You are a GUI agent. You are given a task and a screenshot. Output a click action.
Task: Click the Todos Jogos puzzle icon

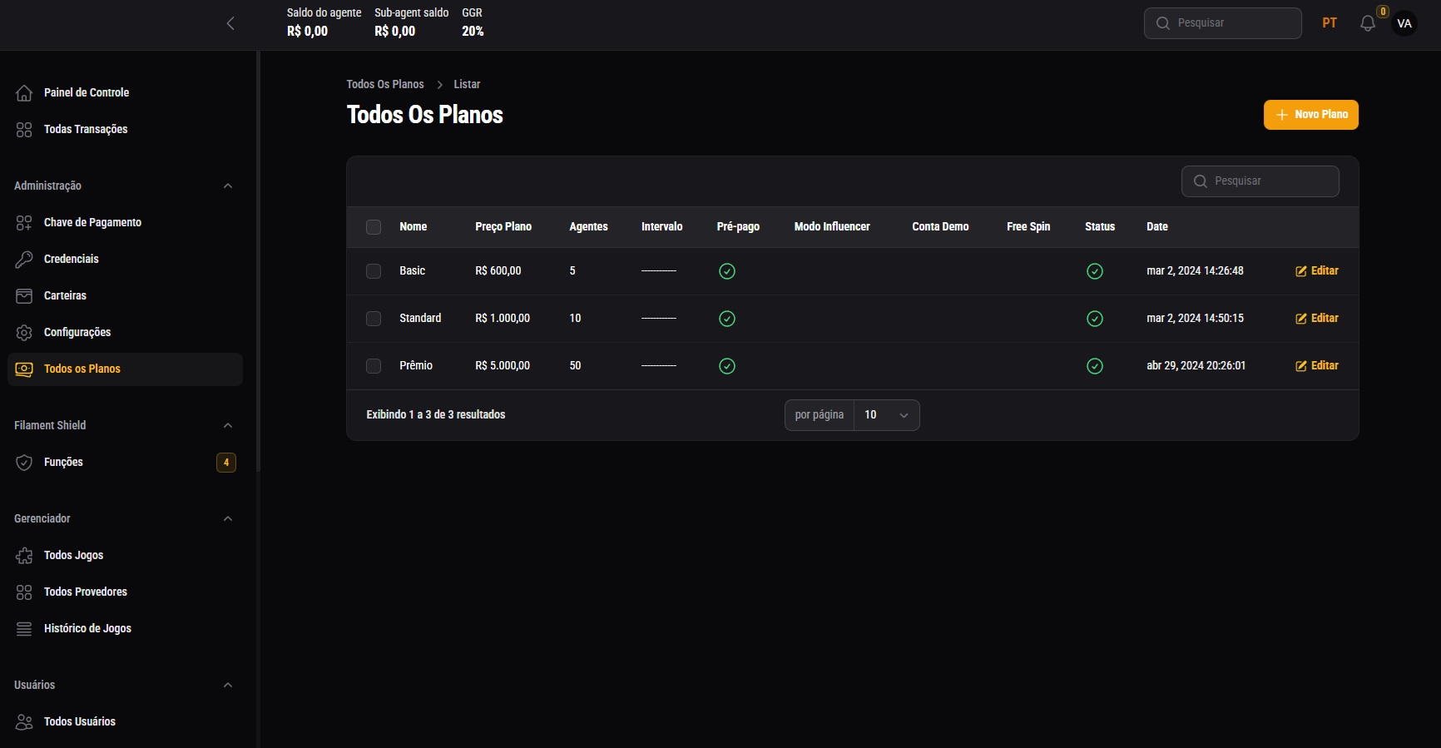[x=24, y=556]
